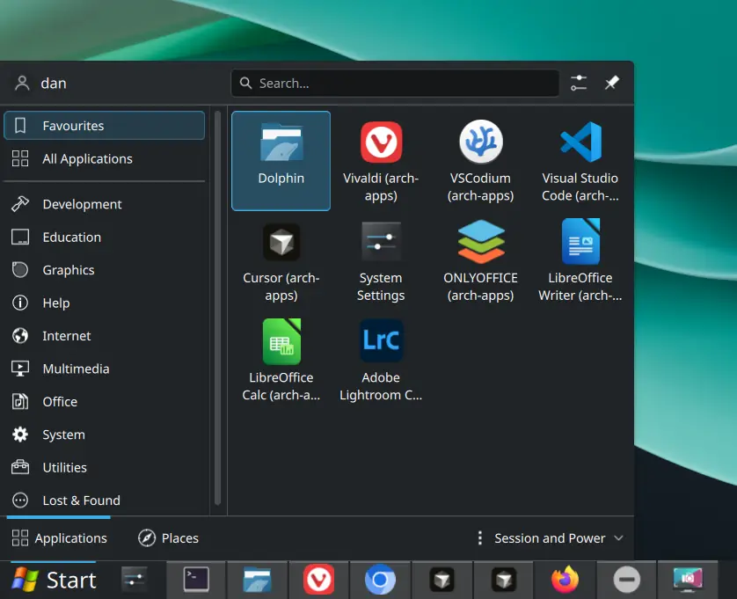Open VSCodium from the favourites grid
The width and height of the screenshot is (737, 599).
[x=480, y=160]
